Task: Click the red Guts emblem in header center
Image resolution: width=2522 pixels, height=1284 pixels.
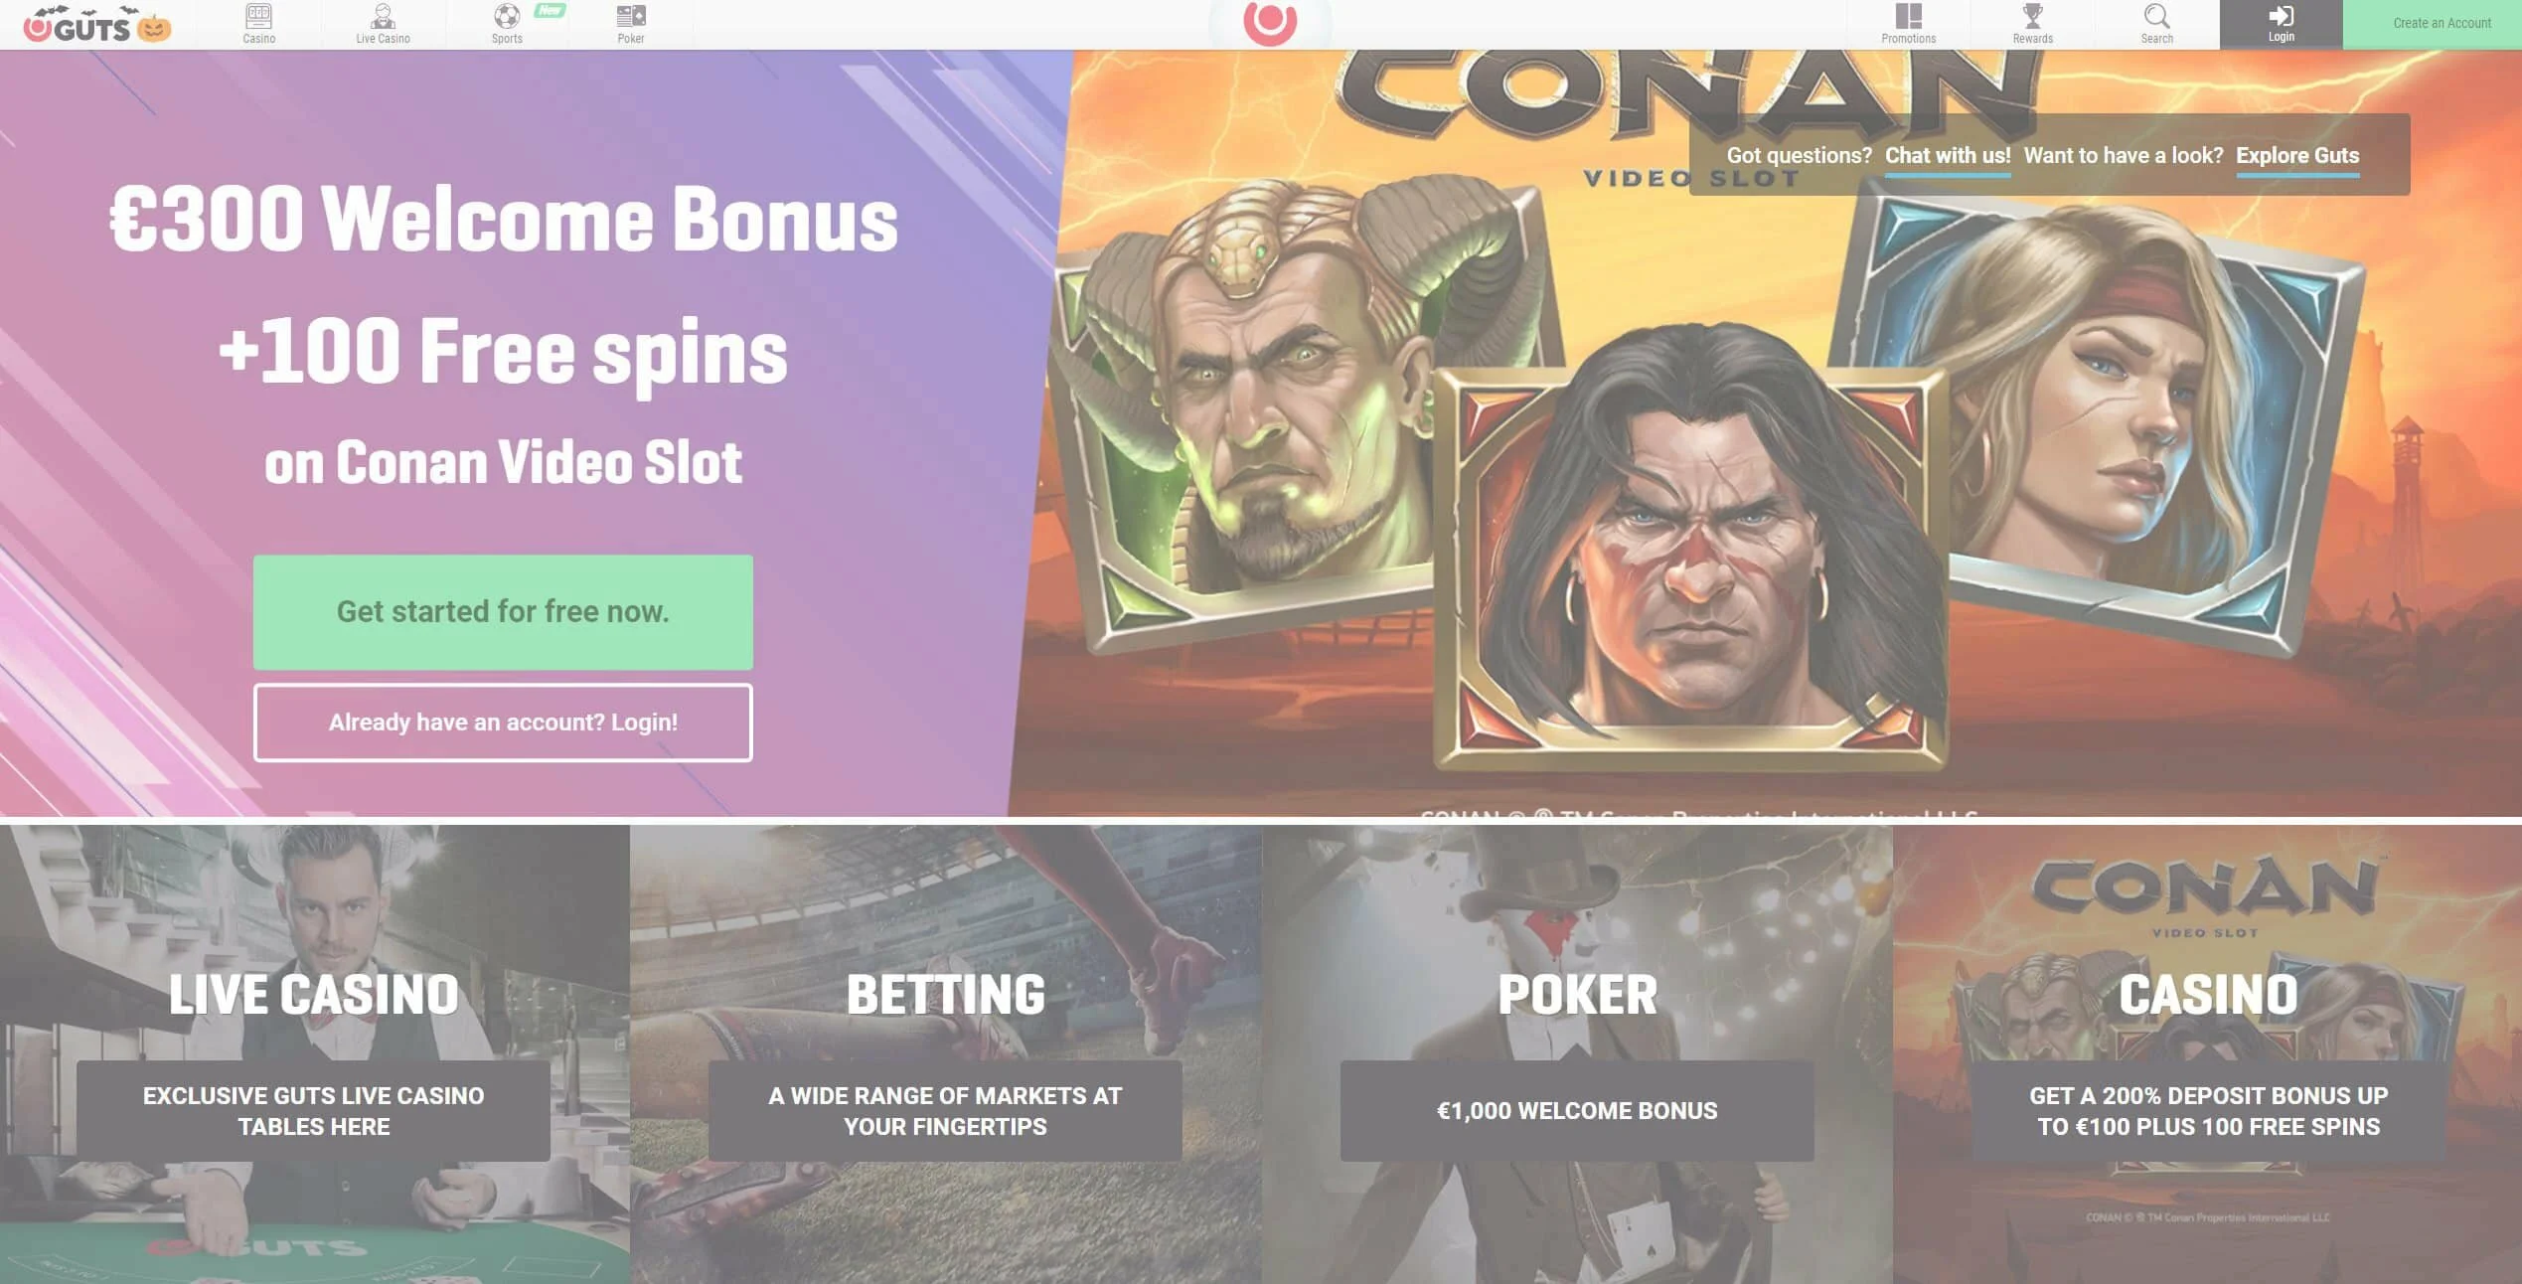Action: click(x=1270, y=22)
